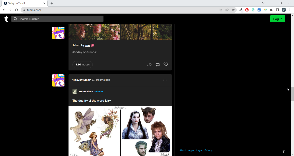Click reblogged-from trollmaiden in post header
The height and width of the screenshot is (156, 294).
(x=103, y=80)
